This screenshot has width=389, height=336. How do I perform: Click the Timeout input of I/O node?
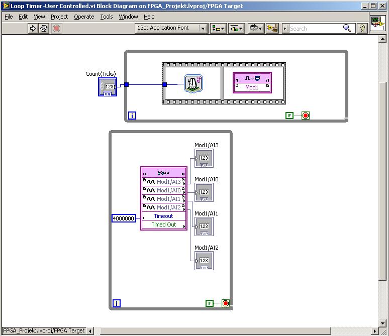coord(164,216)
